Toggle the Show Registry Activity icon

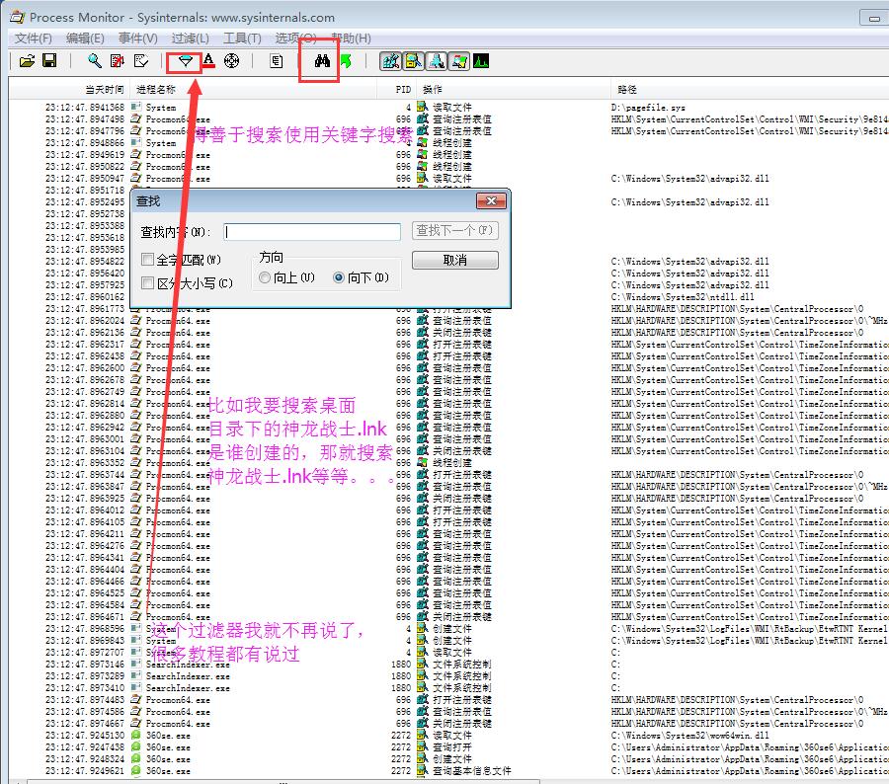pos(390,61)
